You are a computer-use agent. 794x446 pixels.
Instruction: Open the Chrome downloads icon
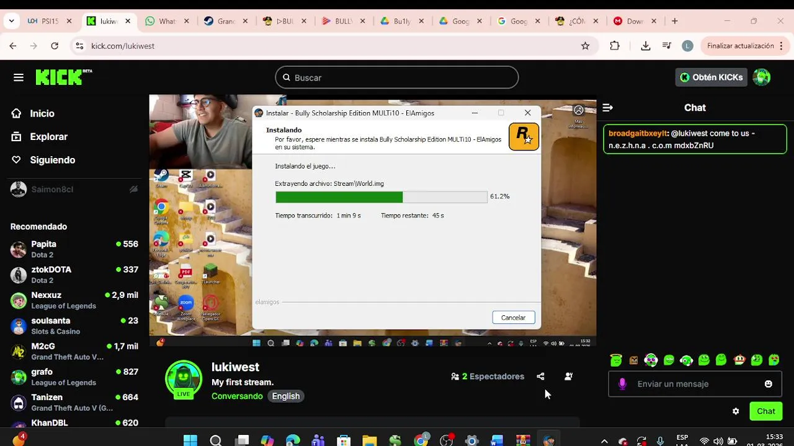pyautogui.click(x=646, y=46)
